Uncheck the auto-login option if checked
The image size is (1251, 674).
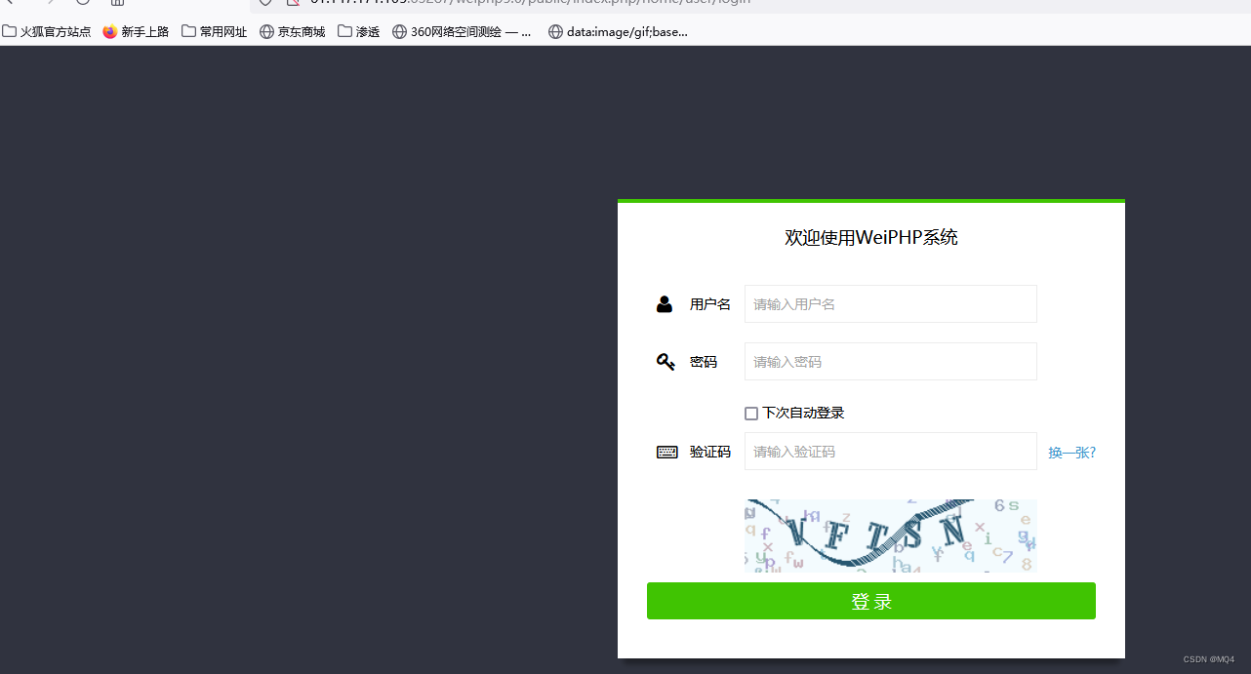(x=751, y=413)
